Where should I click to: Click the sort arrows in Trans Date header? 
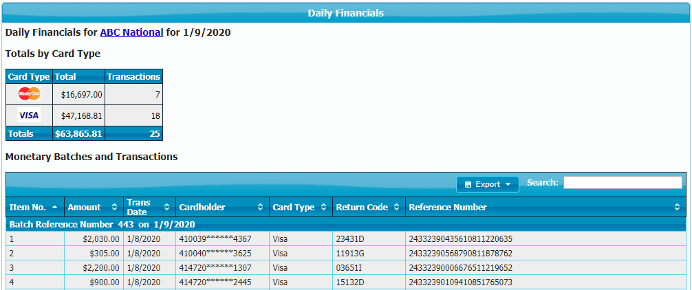coord(166,207)
